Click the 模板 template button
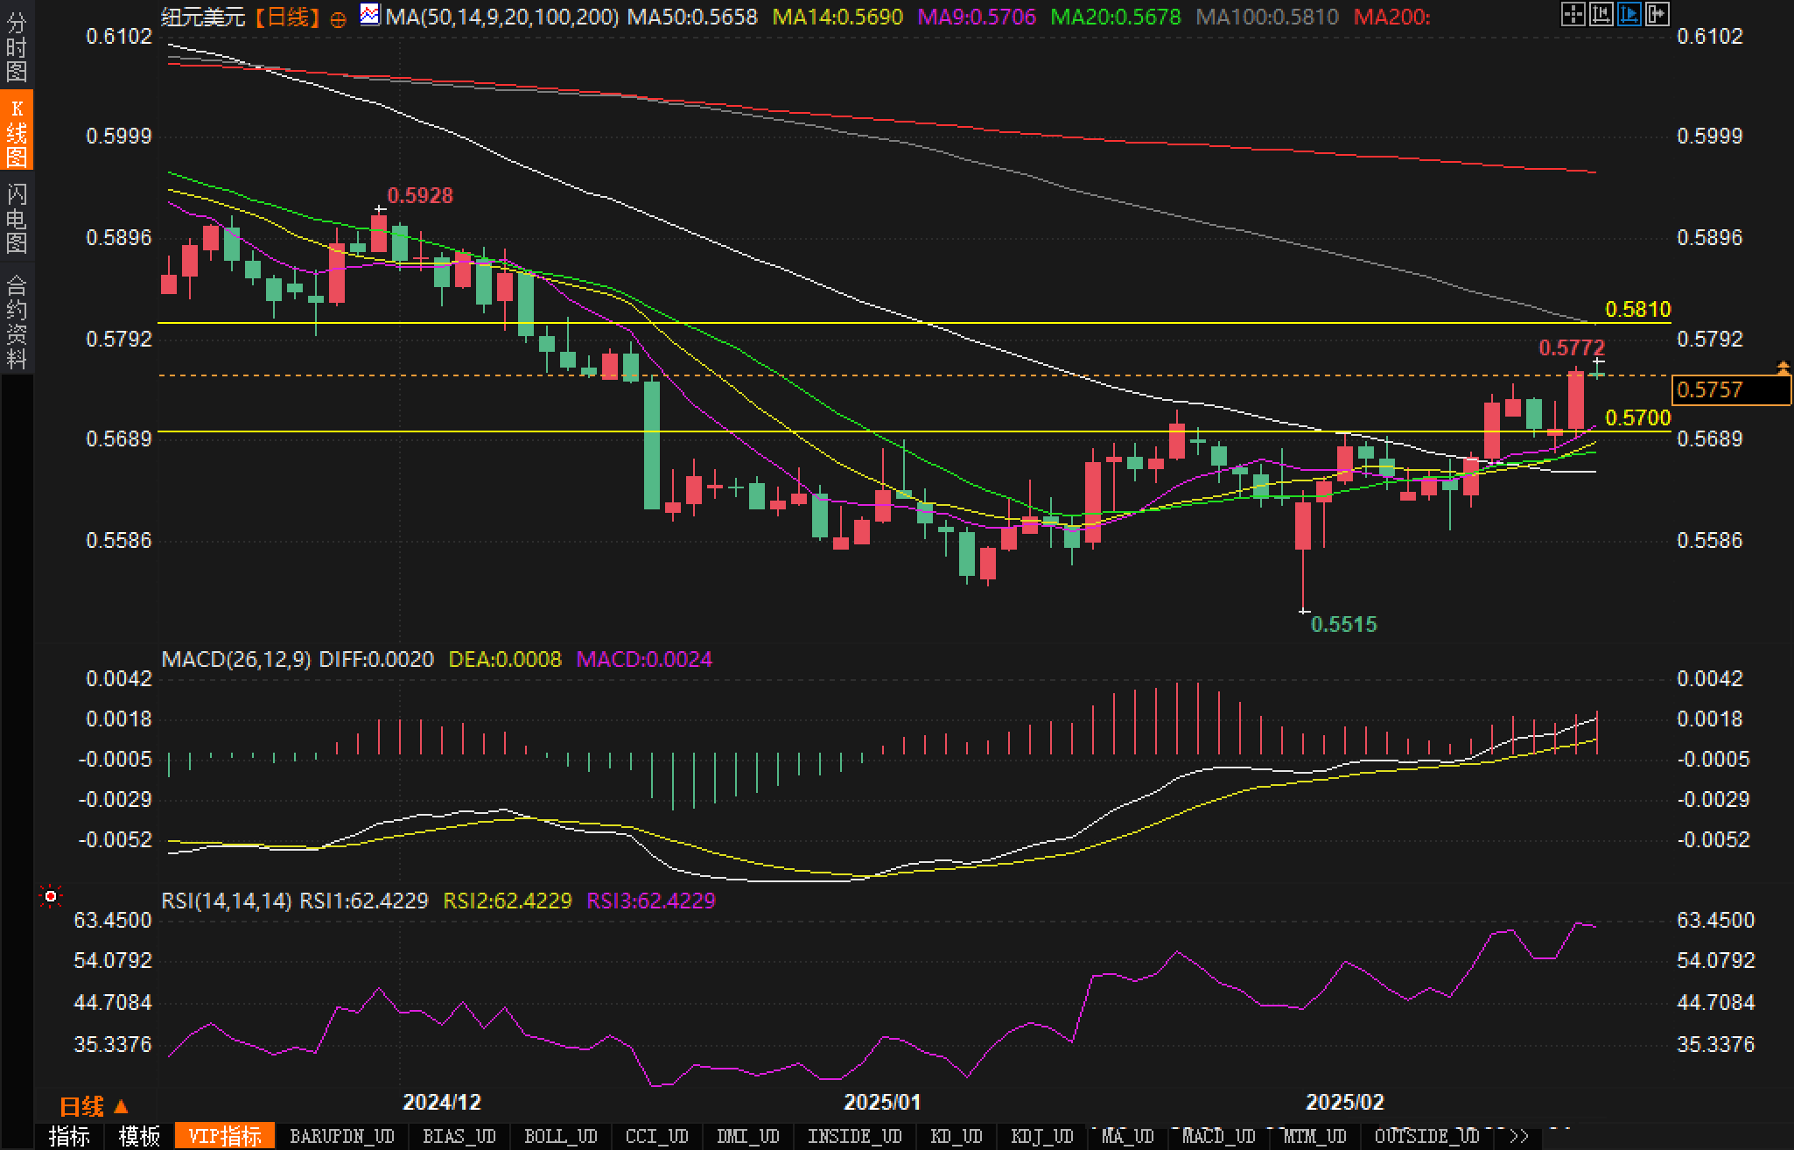Image resolution: width=1794 pixels, height=1150 pixels. click(139, 1136)
